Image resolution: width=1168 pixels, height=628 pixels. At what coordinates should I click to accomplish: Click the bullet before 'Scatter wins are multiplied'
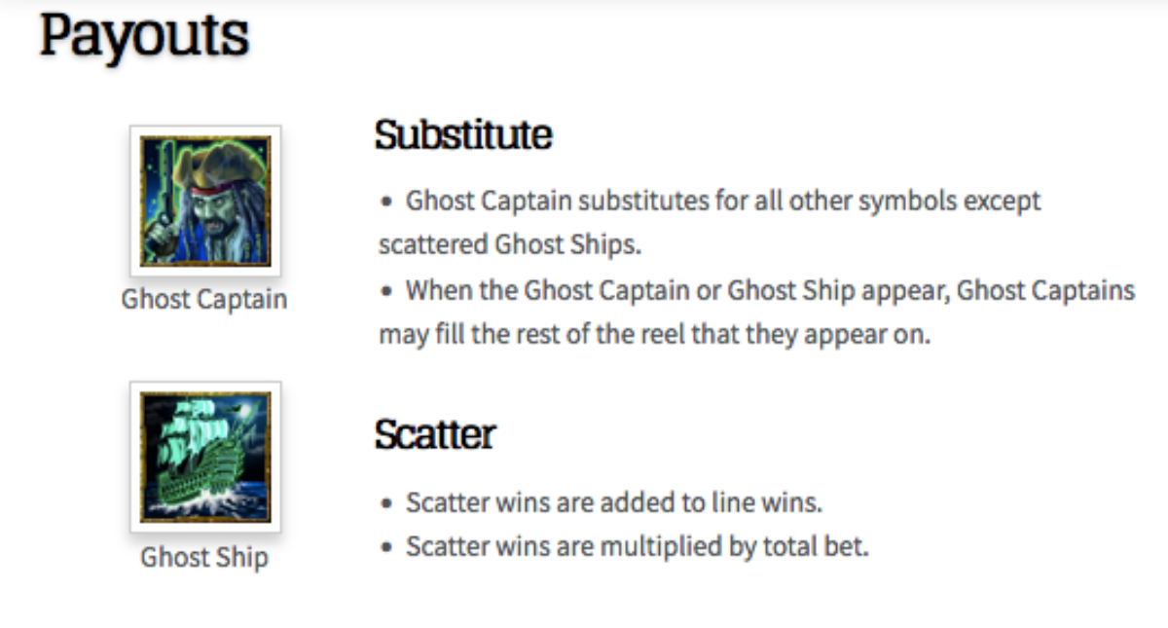tap(387, 547)
